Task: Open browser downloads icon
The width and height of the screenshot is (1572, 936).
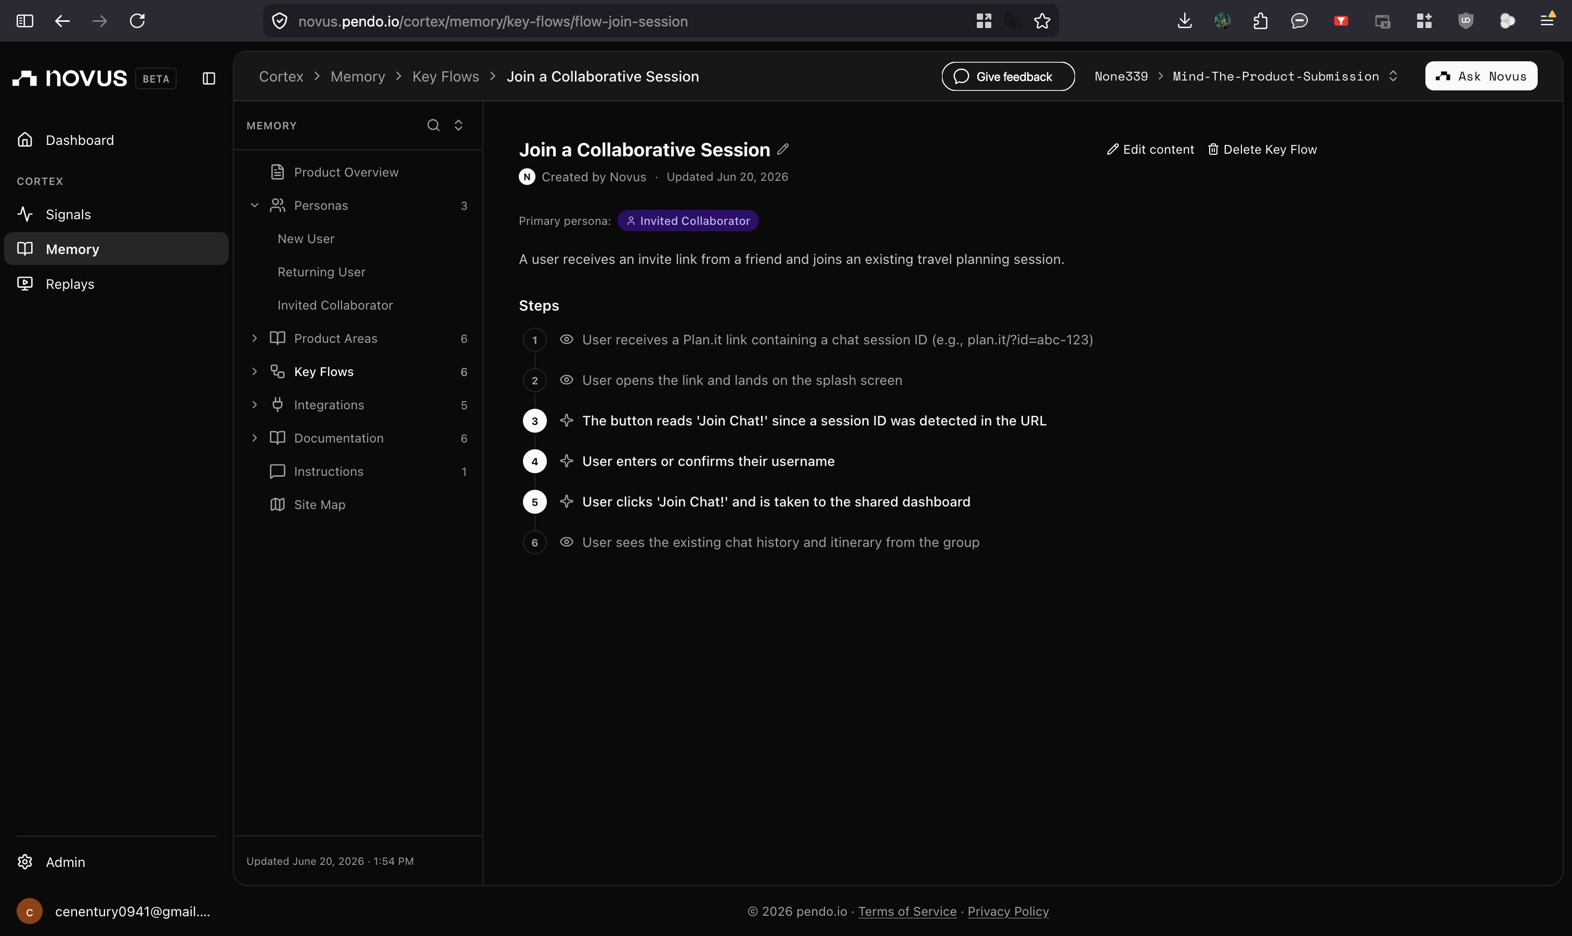Action: (x=1185, y=21)
